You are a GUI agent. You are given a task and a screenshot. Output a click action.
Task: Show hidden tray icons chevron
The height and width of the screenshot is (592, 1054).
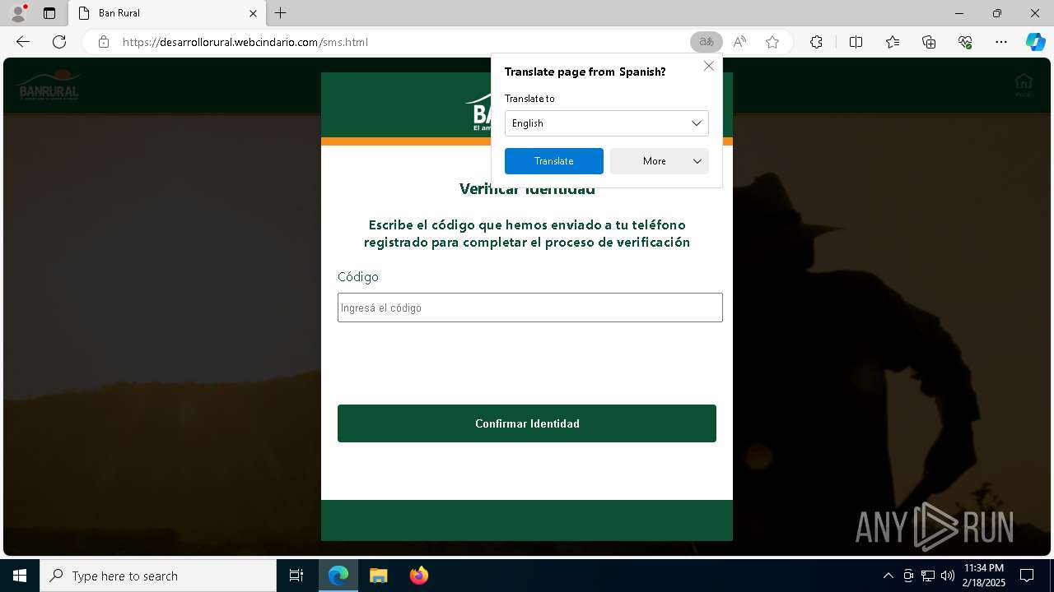click(888, 576)
